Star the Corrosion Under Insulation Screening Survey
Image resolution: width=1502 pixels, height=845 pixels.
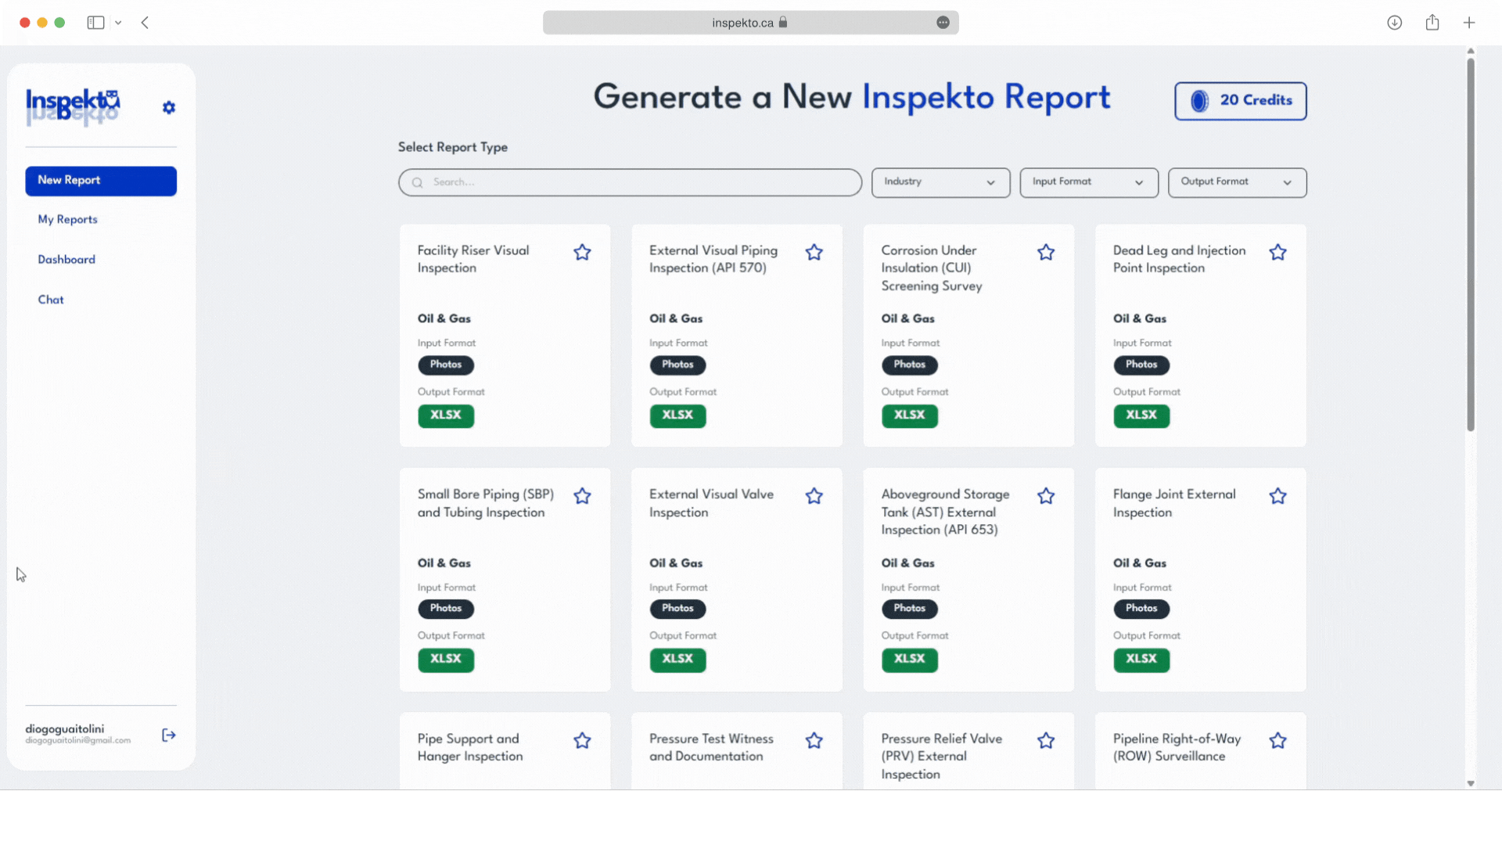pos(1046,252)
